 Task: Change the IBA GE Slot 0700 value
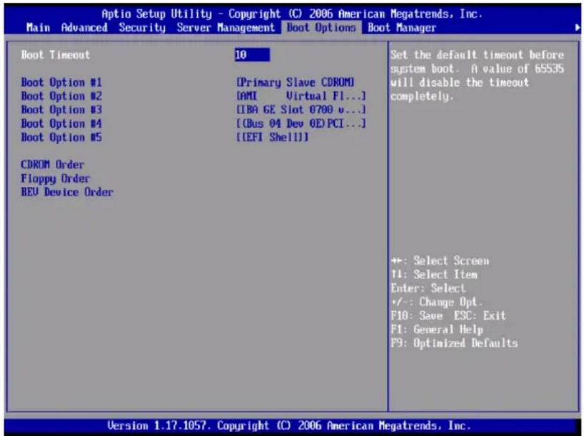pyautogui.click(x=301, y=110)
